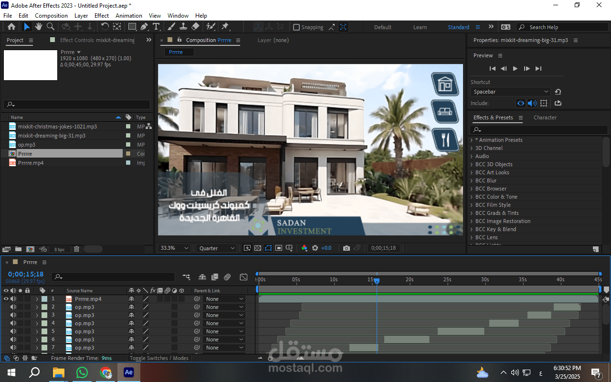This screenshot has width=611, height=382.
Task: Select the Type tool
Action: click(156, 27)
